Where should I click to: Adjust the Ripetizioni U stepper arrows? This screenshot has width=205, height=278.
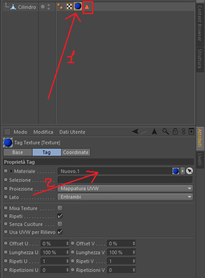point(67,270)
